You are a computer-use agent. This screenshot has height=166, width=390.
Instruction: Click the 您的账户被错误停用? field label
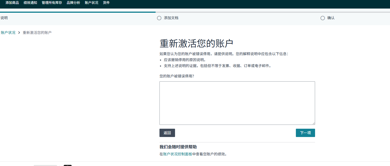point(177,76)
